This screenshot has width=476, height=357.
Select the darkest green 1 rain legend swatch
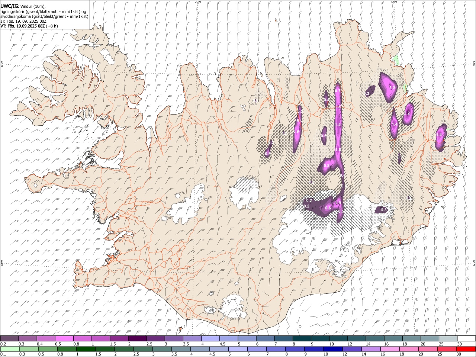(86, 349)
